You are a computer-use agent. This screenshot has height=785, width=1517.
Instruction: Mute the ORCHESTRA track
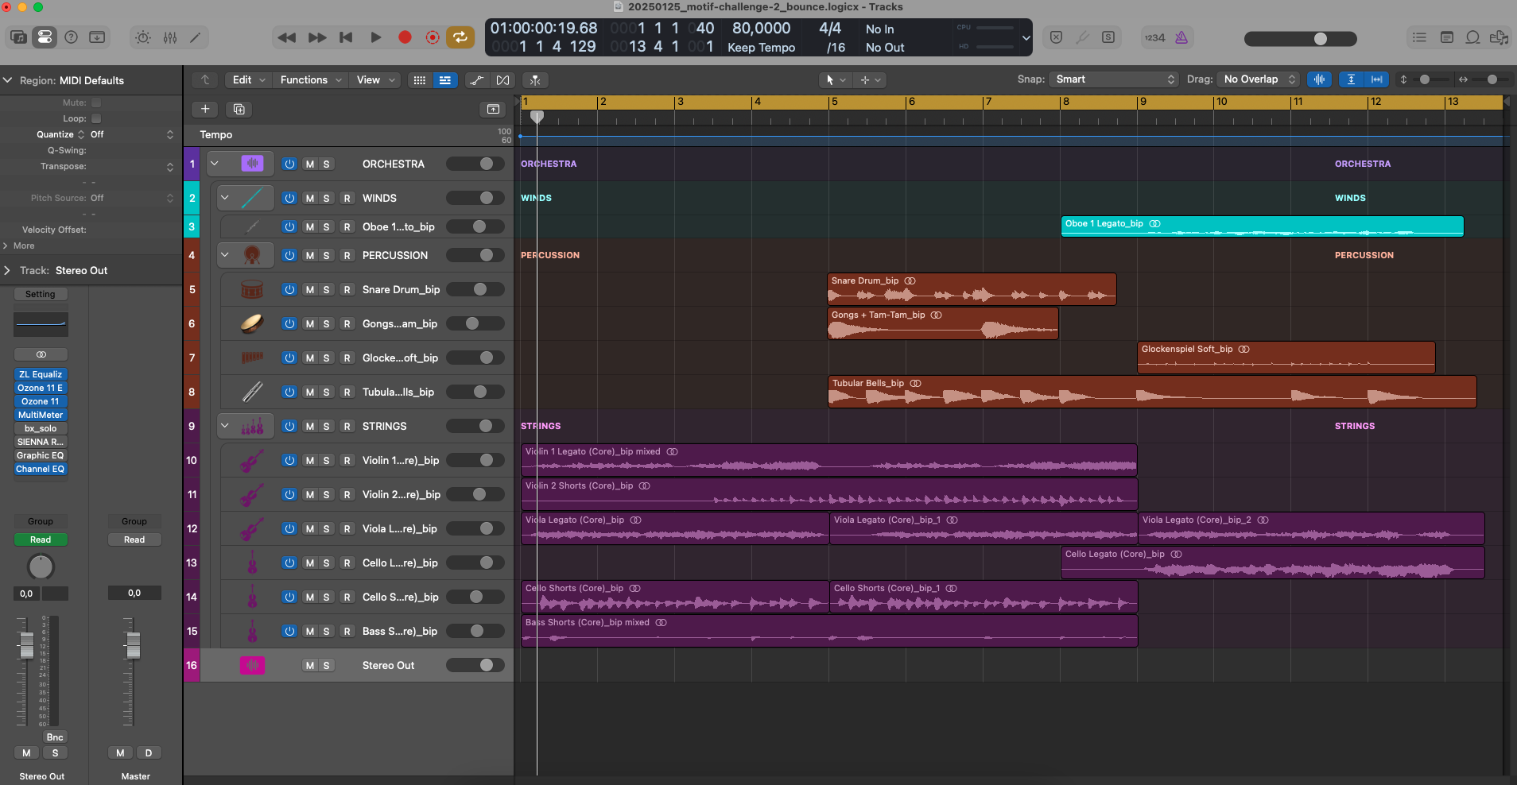(x=310, y=164)
